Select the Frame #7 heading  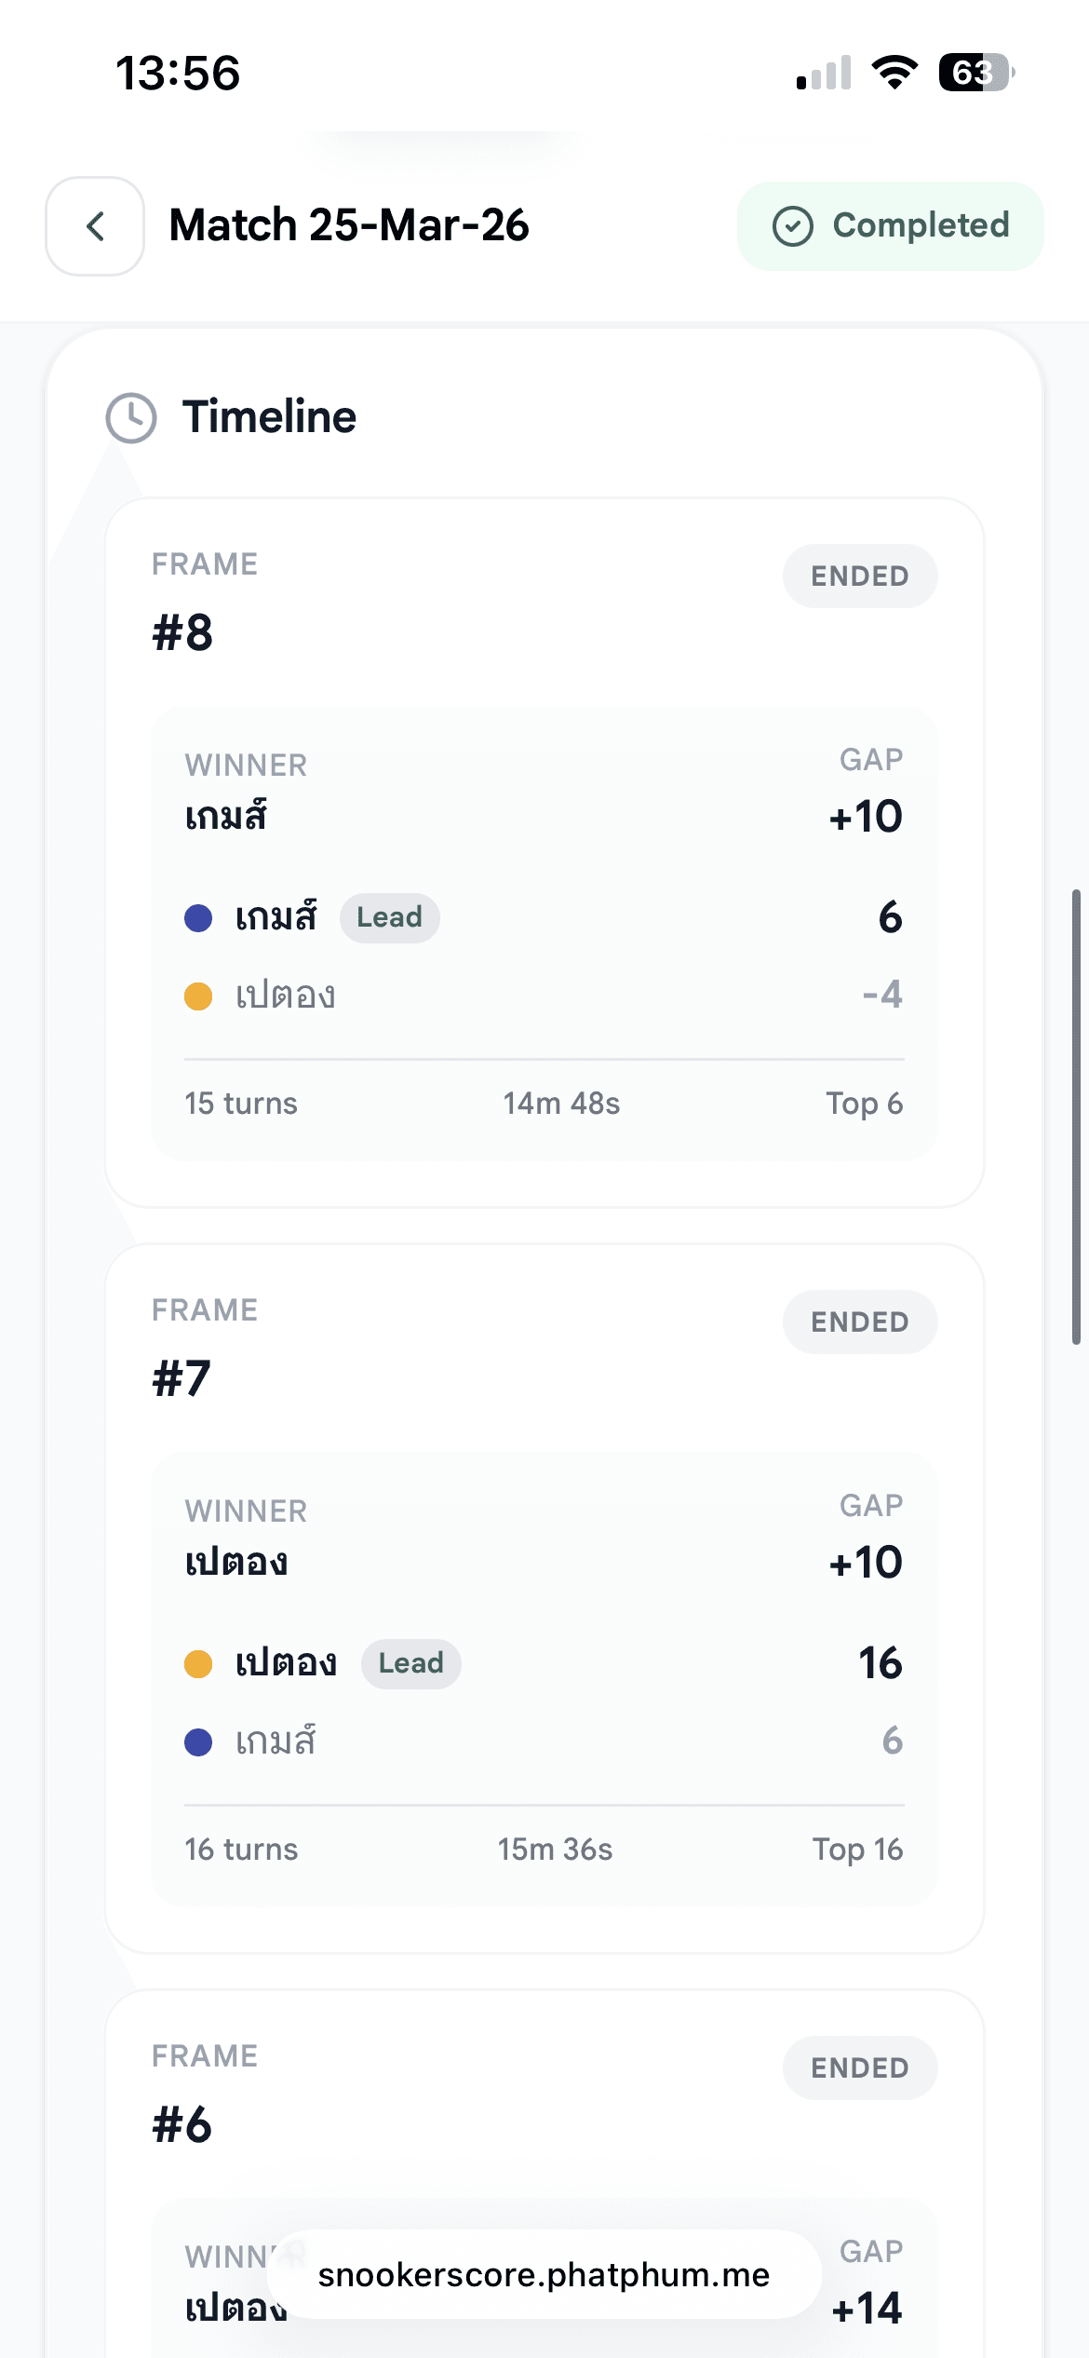182,1378
